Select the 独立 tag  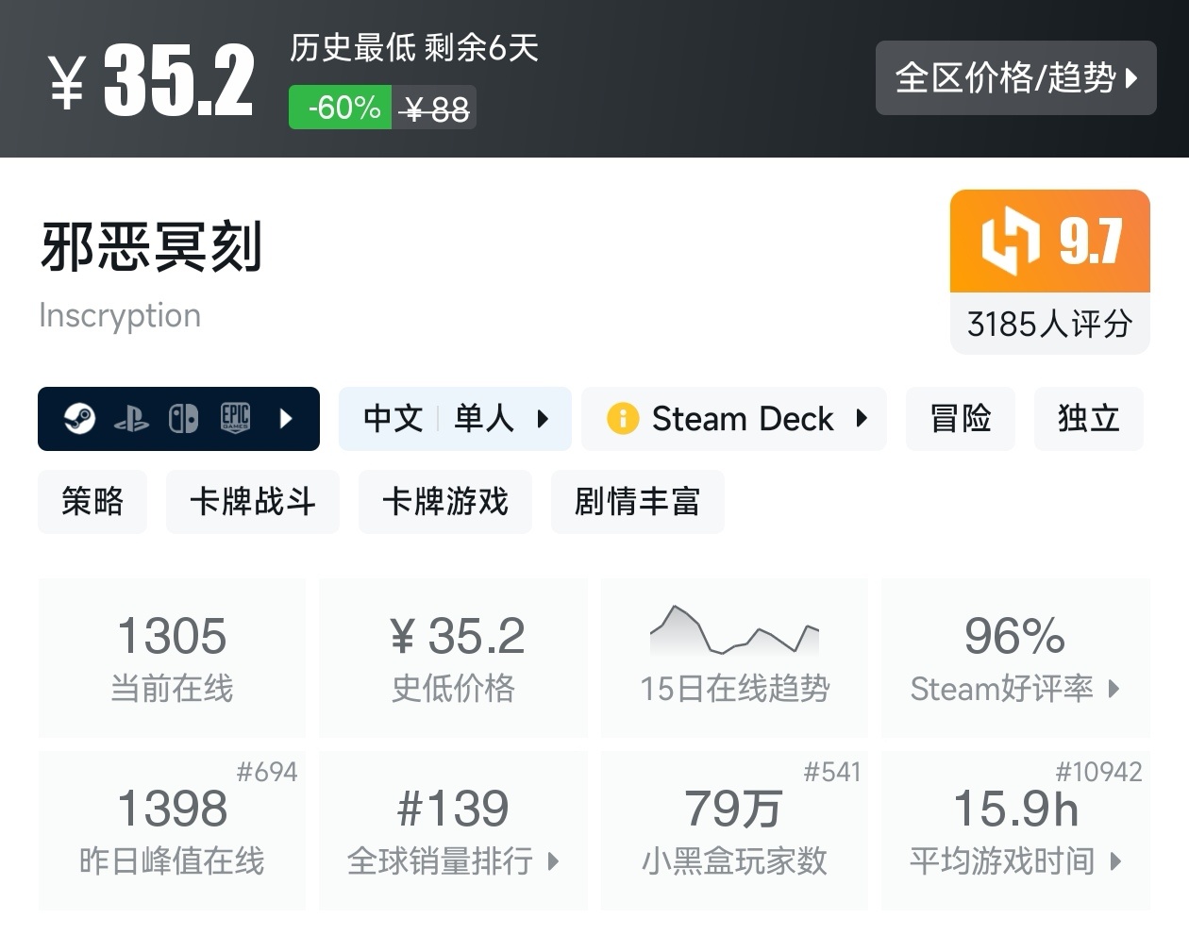[x=1088, y=418]
